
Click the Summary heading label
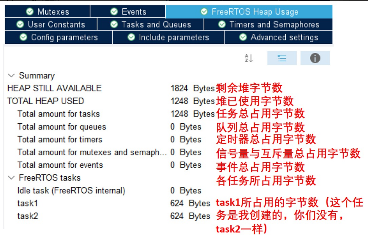(x=37, y=76)
